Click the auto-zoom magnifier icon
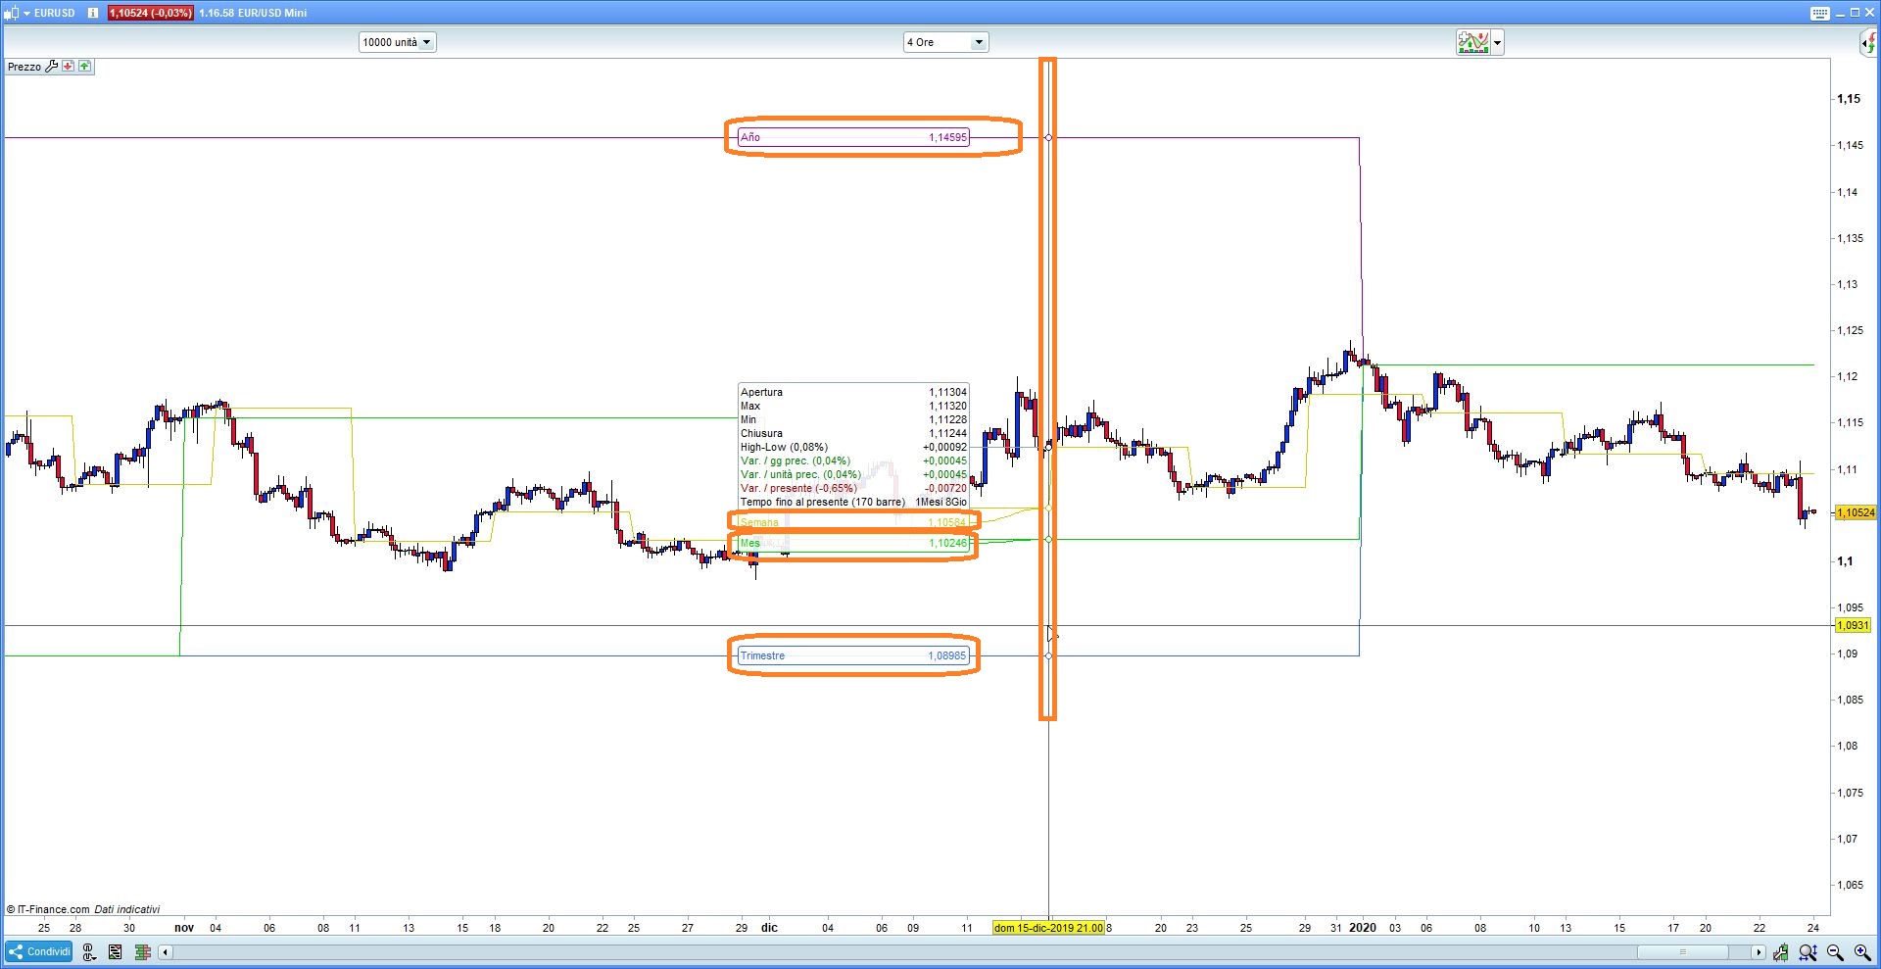 (1808, 952)
